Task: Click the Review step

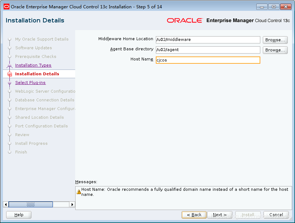Action: coord(22,135)
